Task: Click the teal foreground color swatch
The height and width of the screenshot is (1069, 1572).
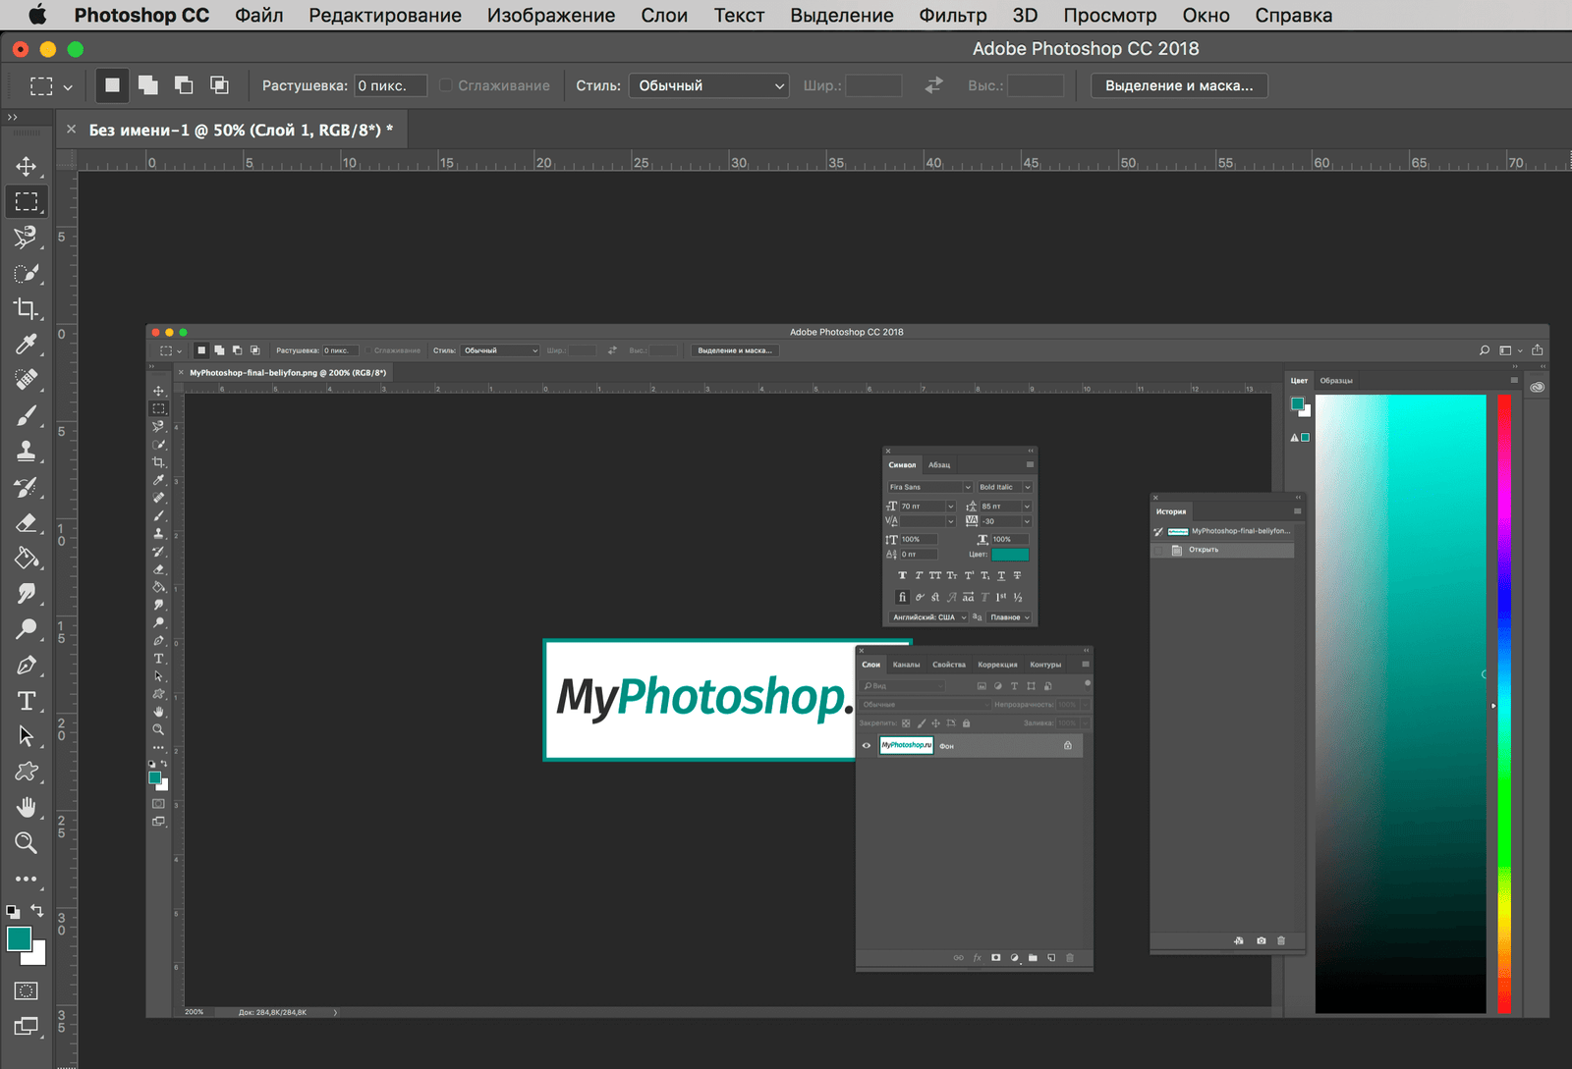Action: [x=19, y=938]
